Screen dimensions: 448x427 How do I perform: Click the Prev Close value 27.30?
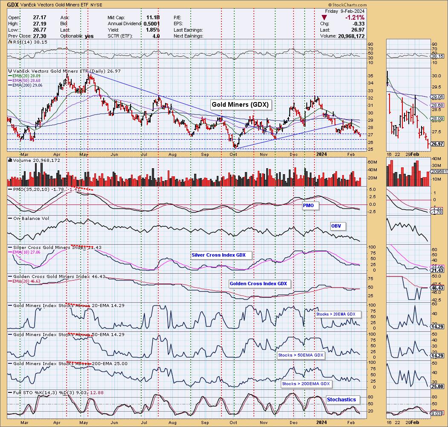pyautogui.click(x=40, y=36)
